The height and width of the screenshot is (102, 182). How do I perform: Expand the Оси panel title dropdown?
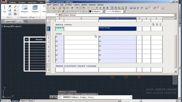click(9, 17)
